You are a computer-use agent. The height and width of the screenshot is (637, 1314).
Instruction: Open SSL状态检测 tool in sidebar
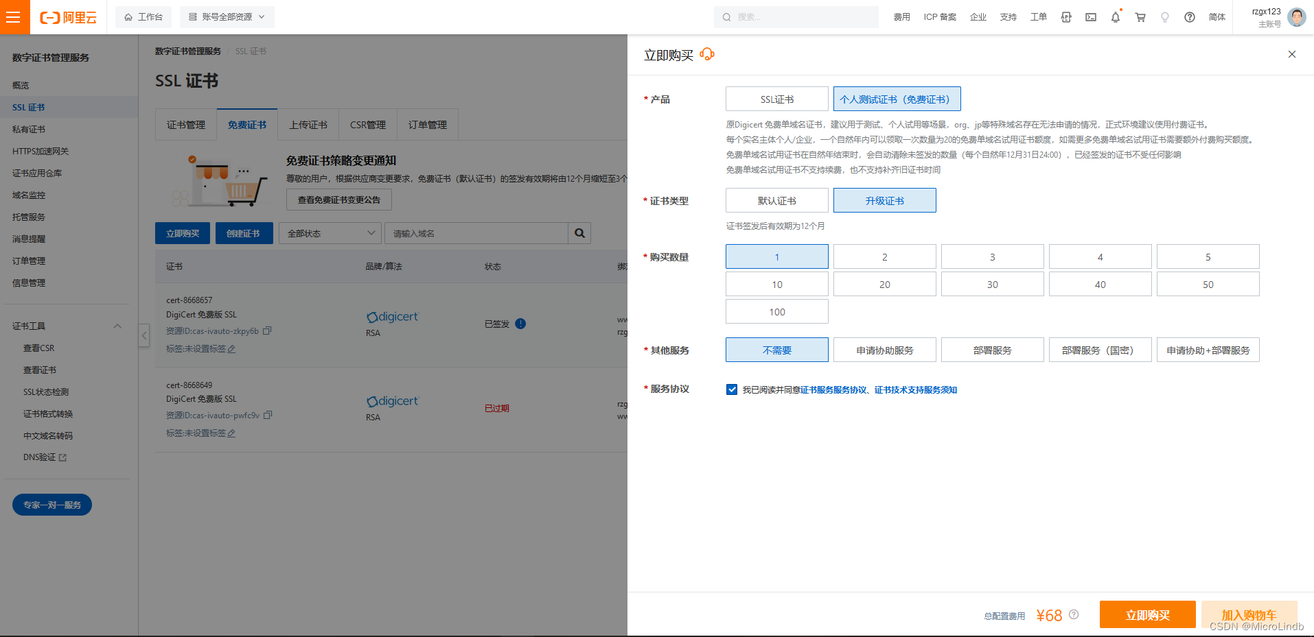[46, 392]
